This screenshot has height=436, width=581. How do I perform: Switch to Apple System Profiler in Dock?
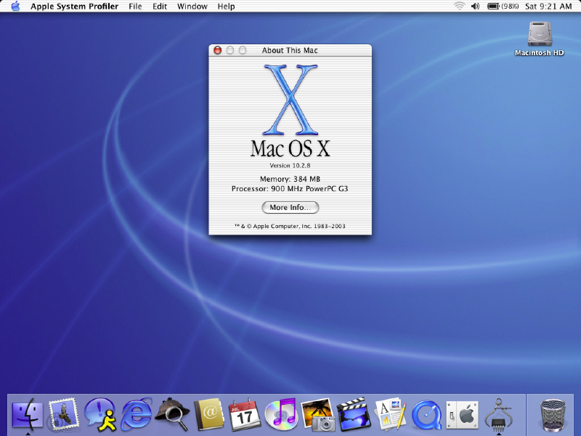click(499, 414)
